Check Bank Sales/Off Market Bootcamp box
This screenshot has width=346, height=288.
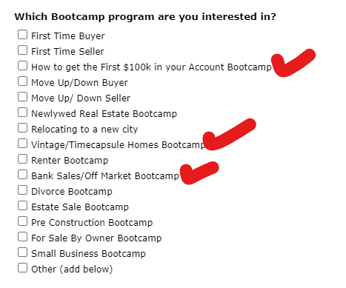(22, 175)
